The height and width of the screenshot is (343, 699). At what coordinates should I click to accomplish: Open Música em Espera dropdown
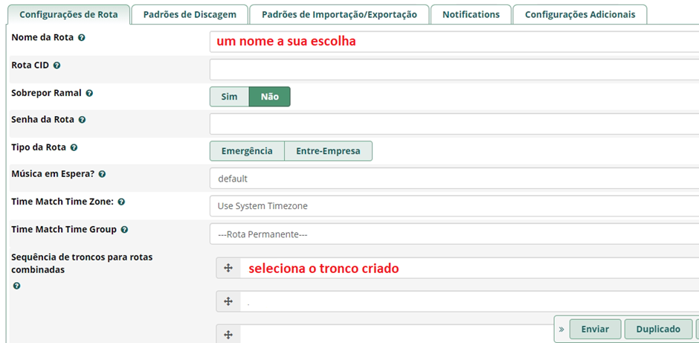pos(454,179)
